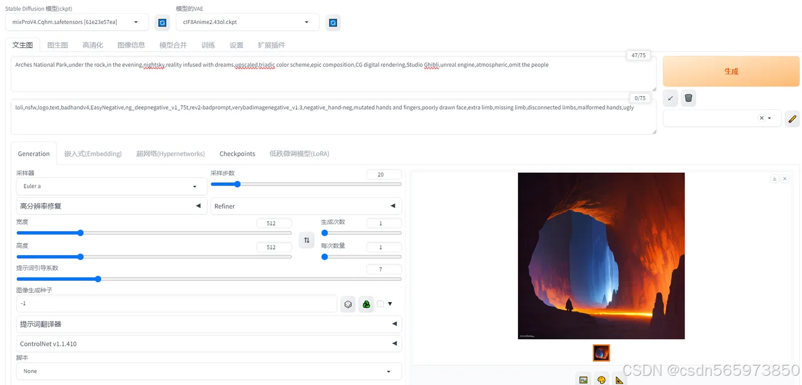Close the gallery image preview
Image resolution: width=802 pixels, height=385 pixels.
click(x=785, y=179)
